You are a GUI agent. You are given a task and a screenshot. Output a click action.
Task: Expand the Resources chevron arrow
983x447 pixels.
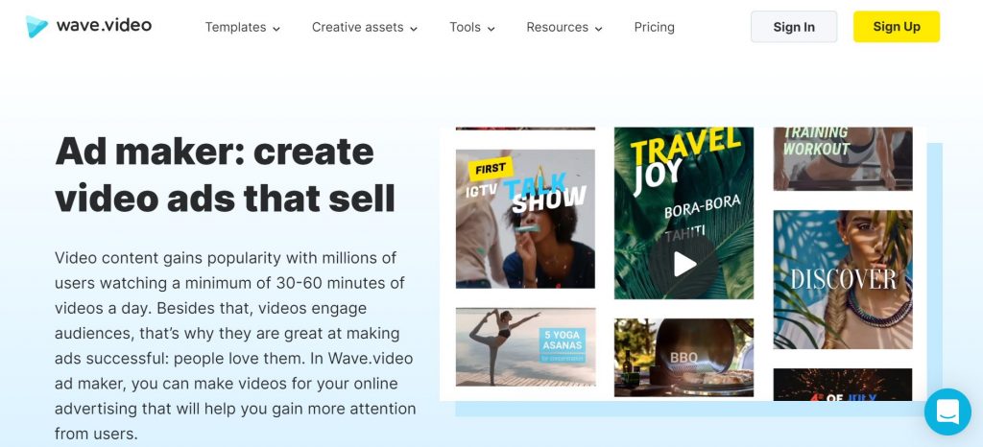(599, 28)
